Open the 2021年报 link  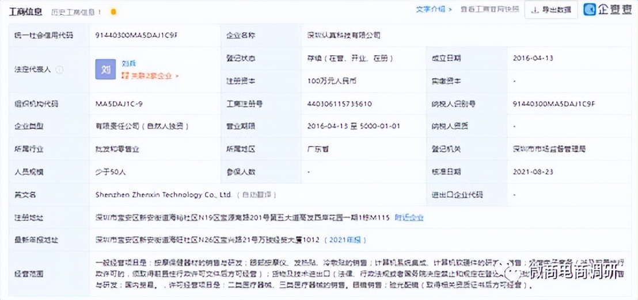tap(345, 240)
